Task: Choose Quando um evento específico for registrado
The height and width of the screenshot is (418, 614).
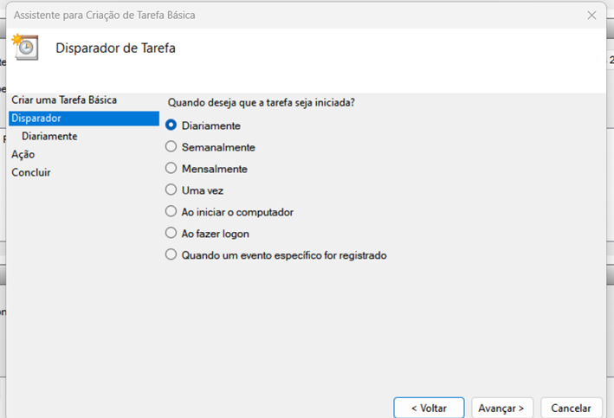Action: click(x=171, y=255)
